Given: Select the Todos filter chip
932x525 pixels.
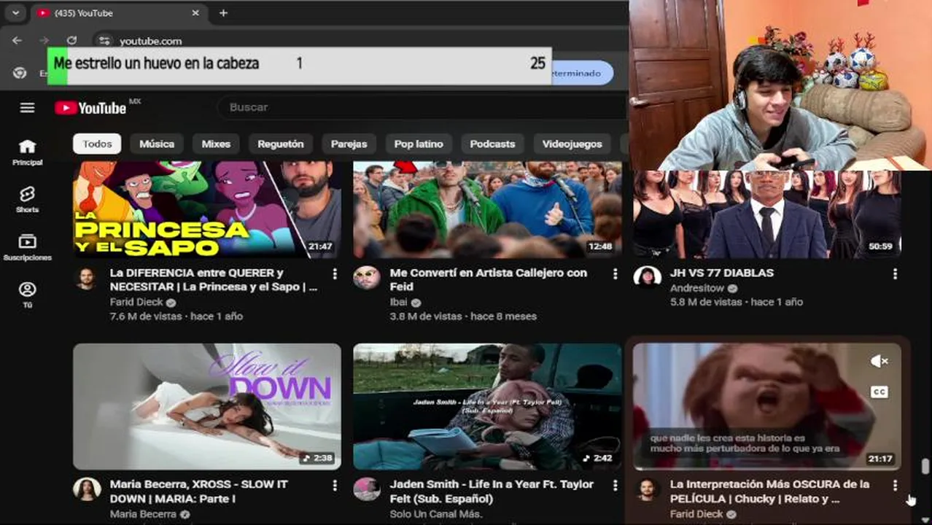Looking at the screenshot, I should [x=97, y=144].
